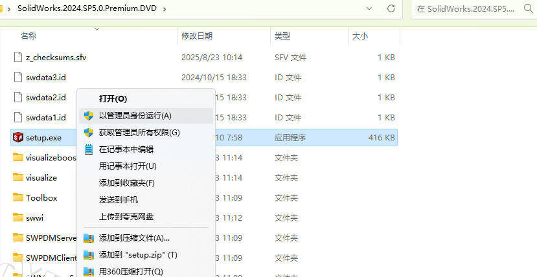Image resolution: width=537 pixels, height=277 pixels.
Task: Select 用记事本打开(U) menu entry
Action: pos(128,166)
